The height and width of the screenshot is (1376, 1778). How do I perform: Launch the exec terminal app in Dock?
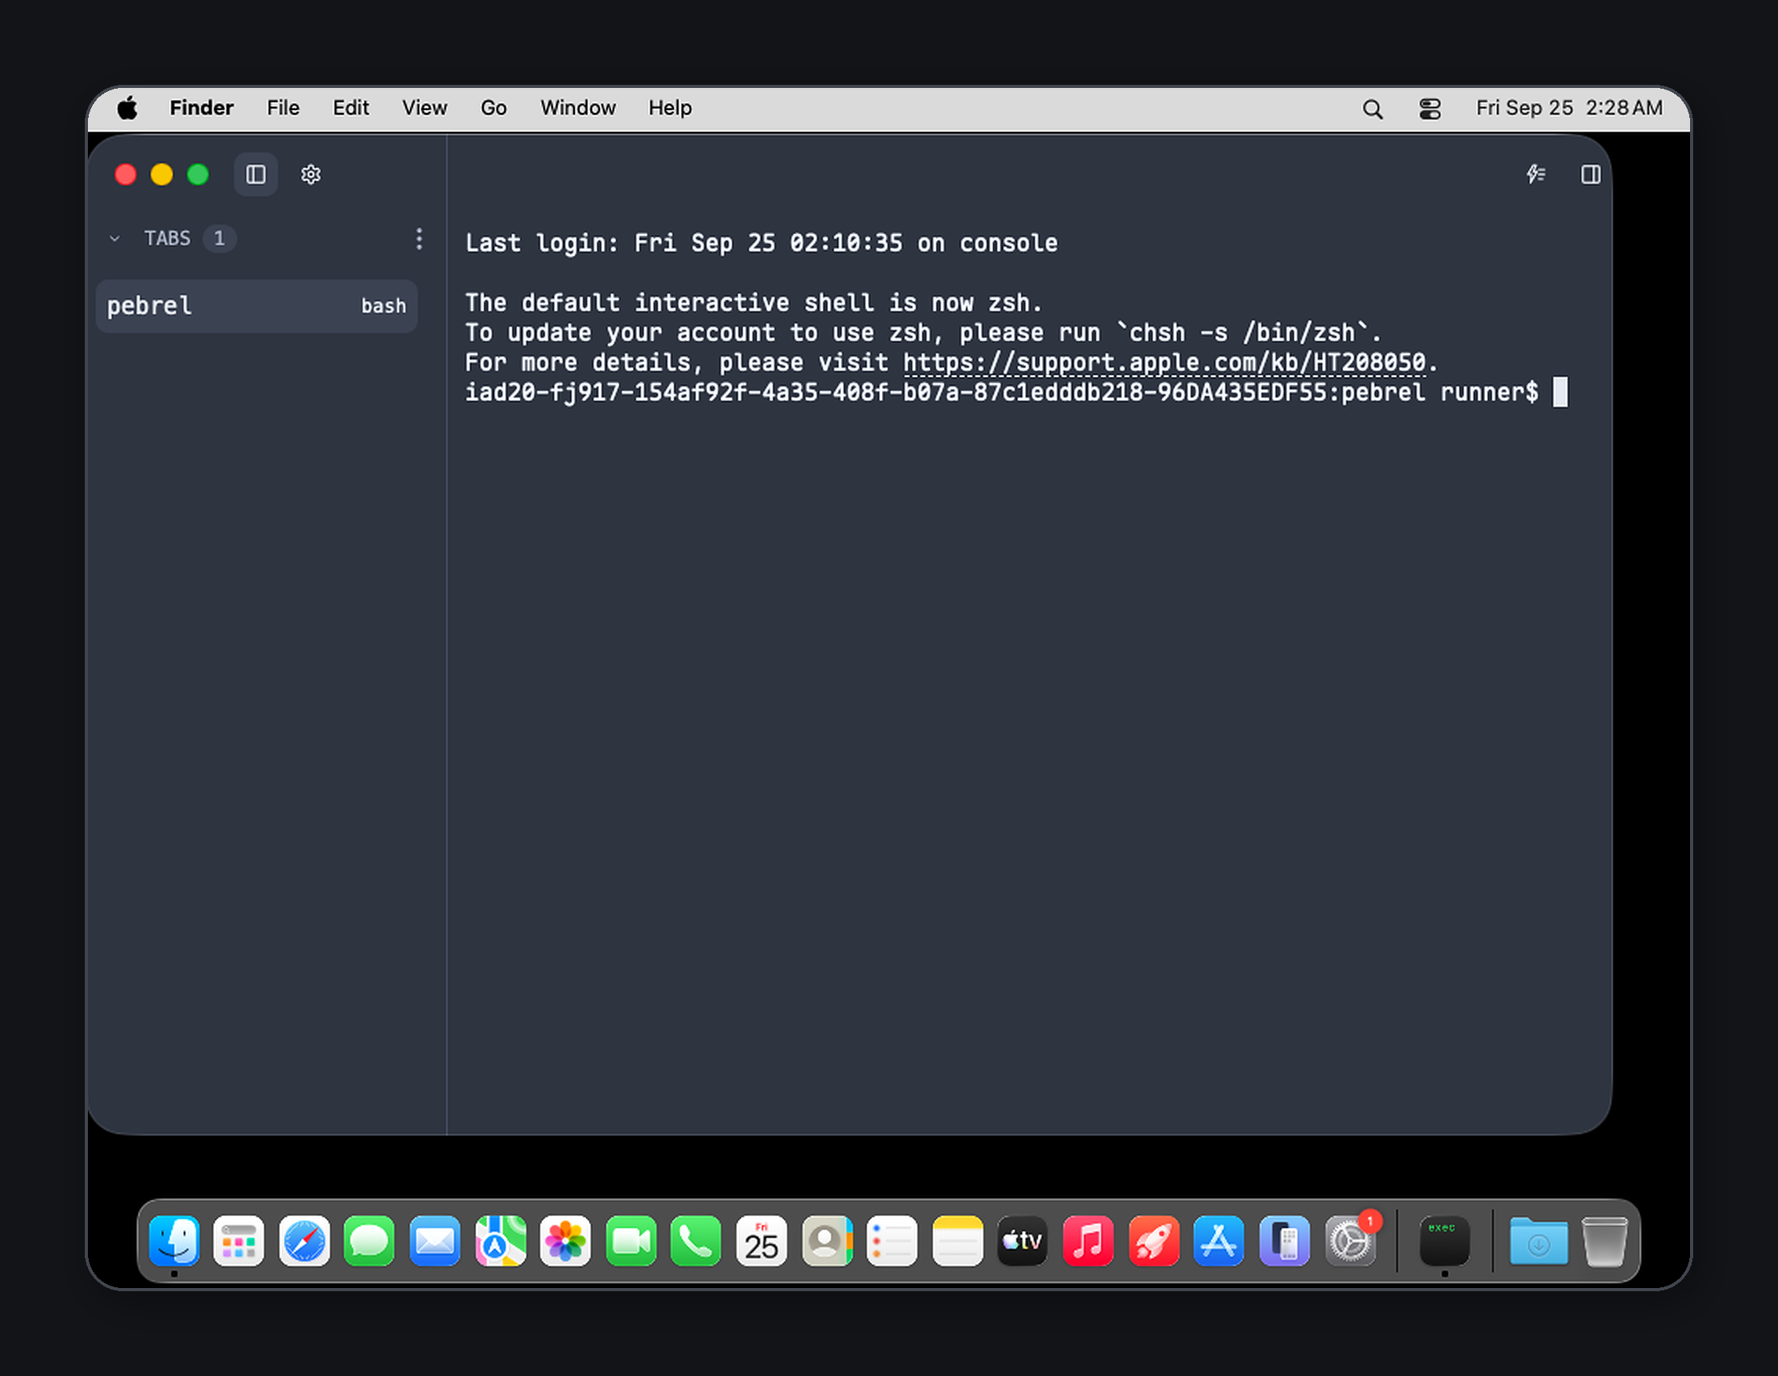click(1444, 1241)
